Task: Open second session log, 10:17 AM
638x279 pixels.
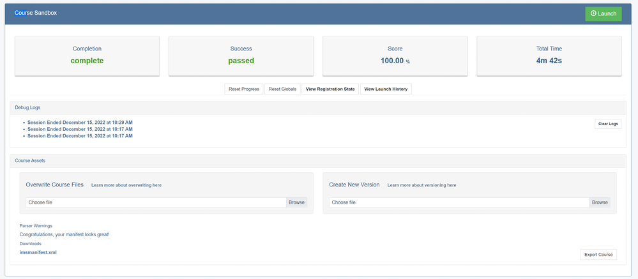Action: tap(80, 129)
